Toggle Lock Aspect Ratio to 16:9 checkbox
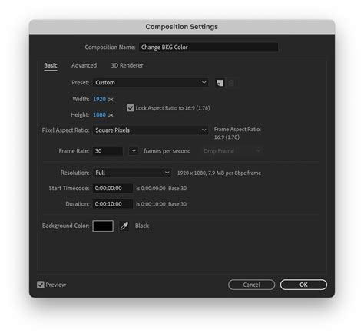 point(131,108)
